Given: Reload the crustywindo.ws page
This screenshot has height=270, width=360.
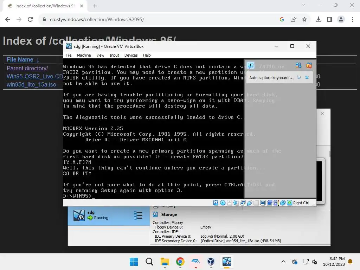Looking at the screenshot, I should tap(30, 19).
